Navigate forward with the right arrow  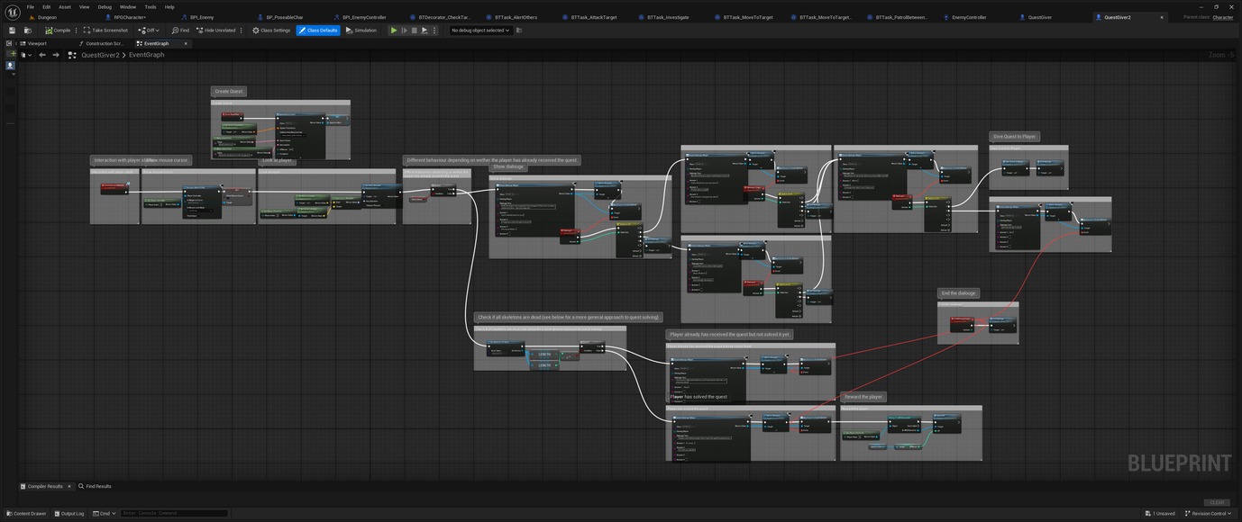point(56,55)
